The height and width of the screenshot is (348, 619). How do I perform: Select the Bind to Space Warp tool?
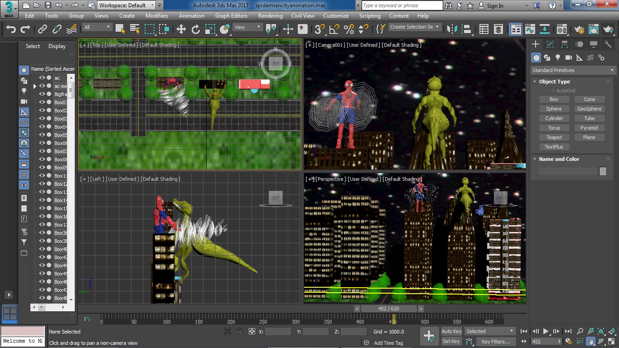tap(72, 29)
